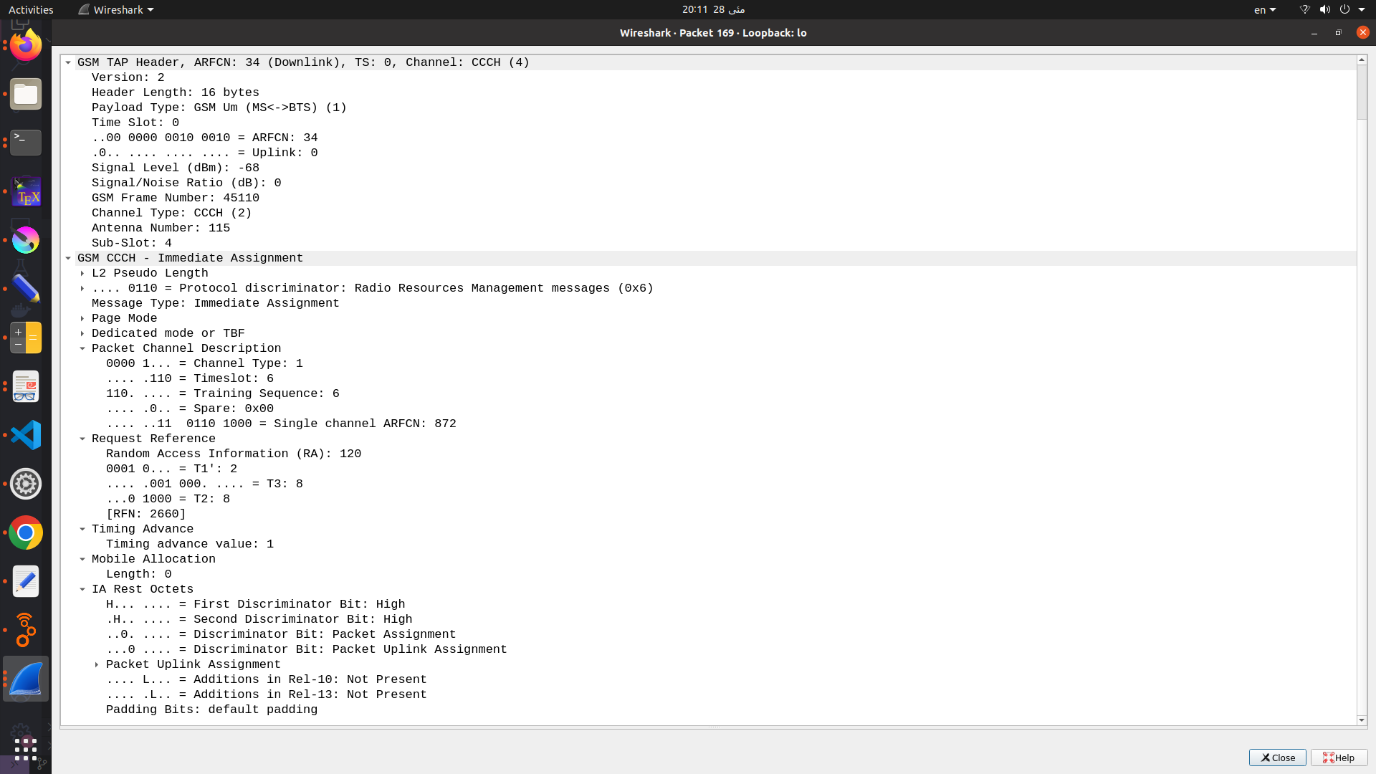The image size is (1376, 774).
Task: Open the blue pen app in dock
Action: tap(26, 289)
